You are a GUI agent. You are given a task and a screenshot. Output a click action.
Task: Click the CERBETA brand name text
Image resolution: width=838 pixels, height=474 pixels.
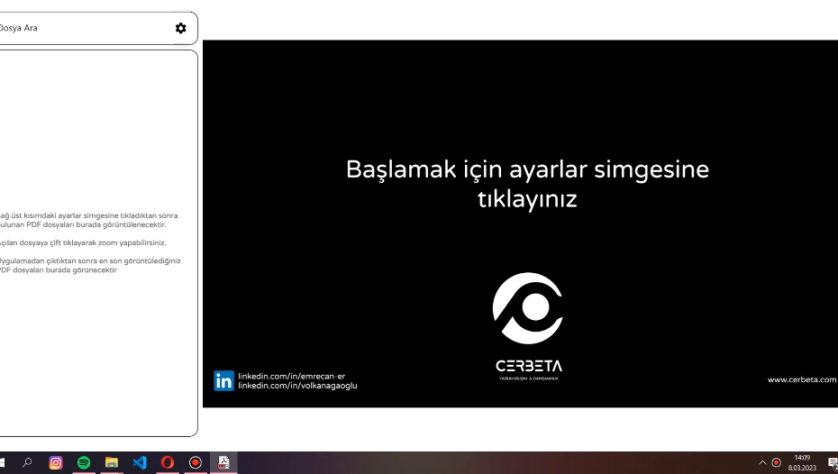tap(529, 366)
